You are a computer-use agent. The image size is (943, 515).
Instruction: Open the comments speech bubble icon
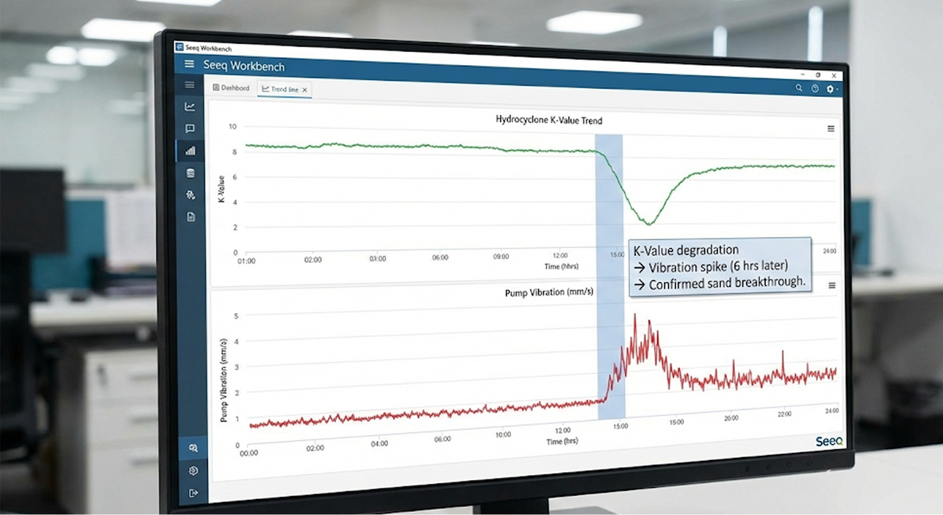pos(190,129)
